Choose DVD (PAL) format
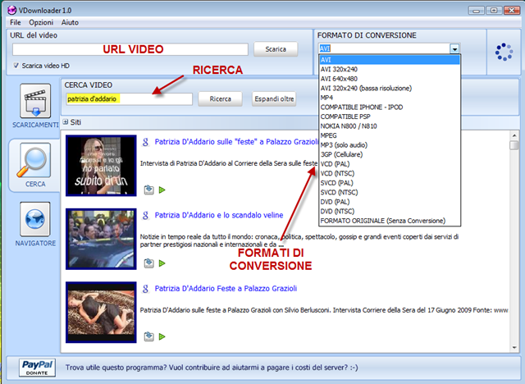The height and width of the screenshot is (384, 525). (x=390, y=202)
